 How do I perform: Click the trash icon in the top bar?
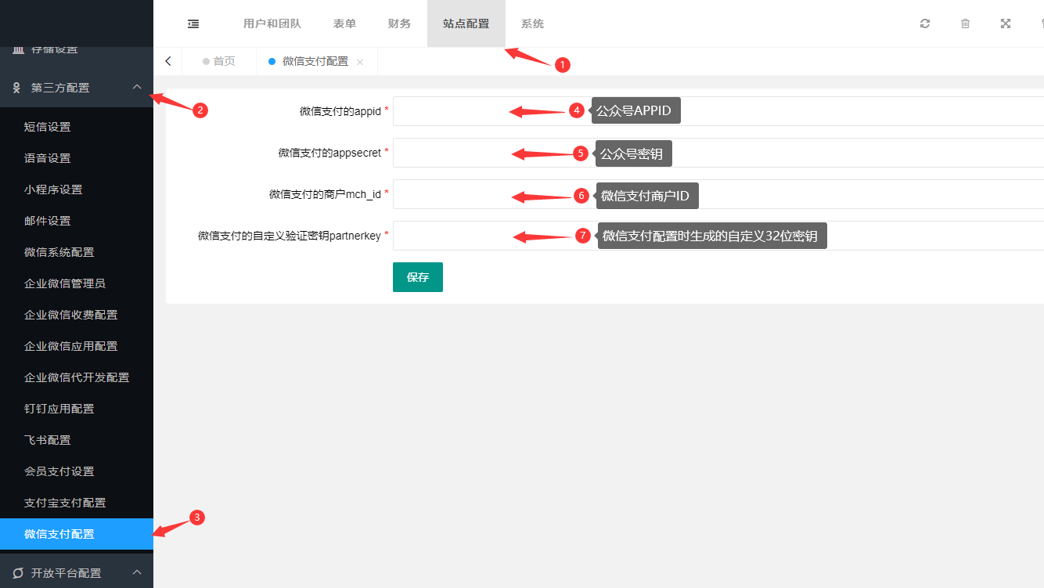tap(965, 23)
